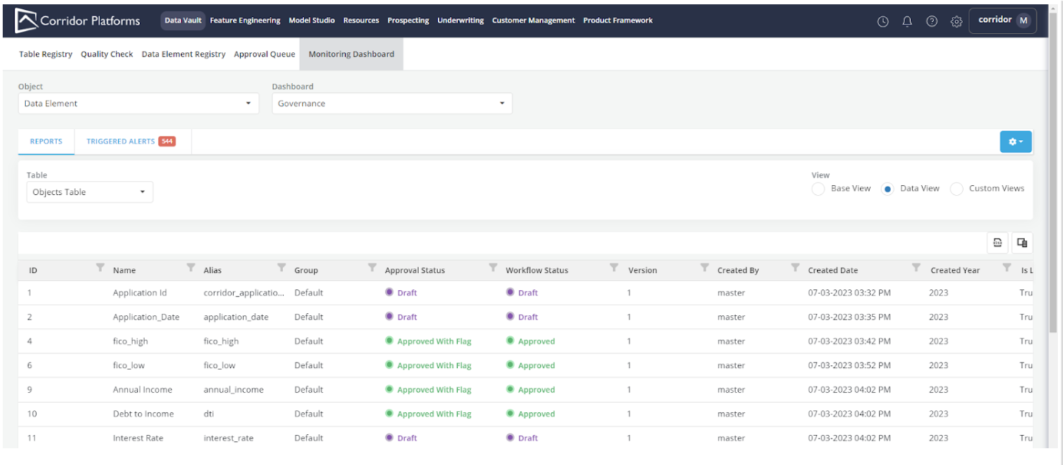The width and height of the screenshot is (1063, 465).
Task: Click the help question mark icon
Action: coord(932,21)
